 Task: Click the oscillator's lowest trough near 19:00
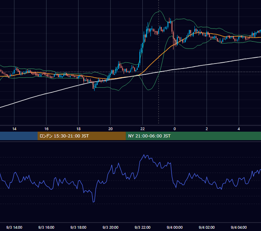coord(93,202)
